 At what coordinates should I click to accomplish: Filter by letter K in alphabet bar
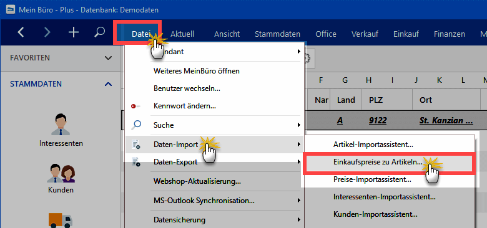[440, 80]
